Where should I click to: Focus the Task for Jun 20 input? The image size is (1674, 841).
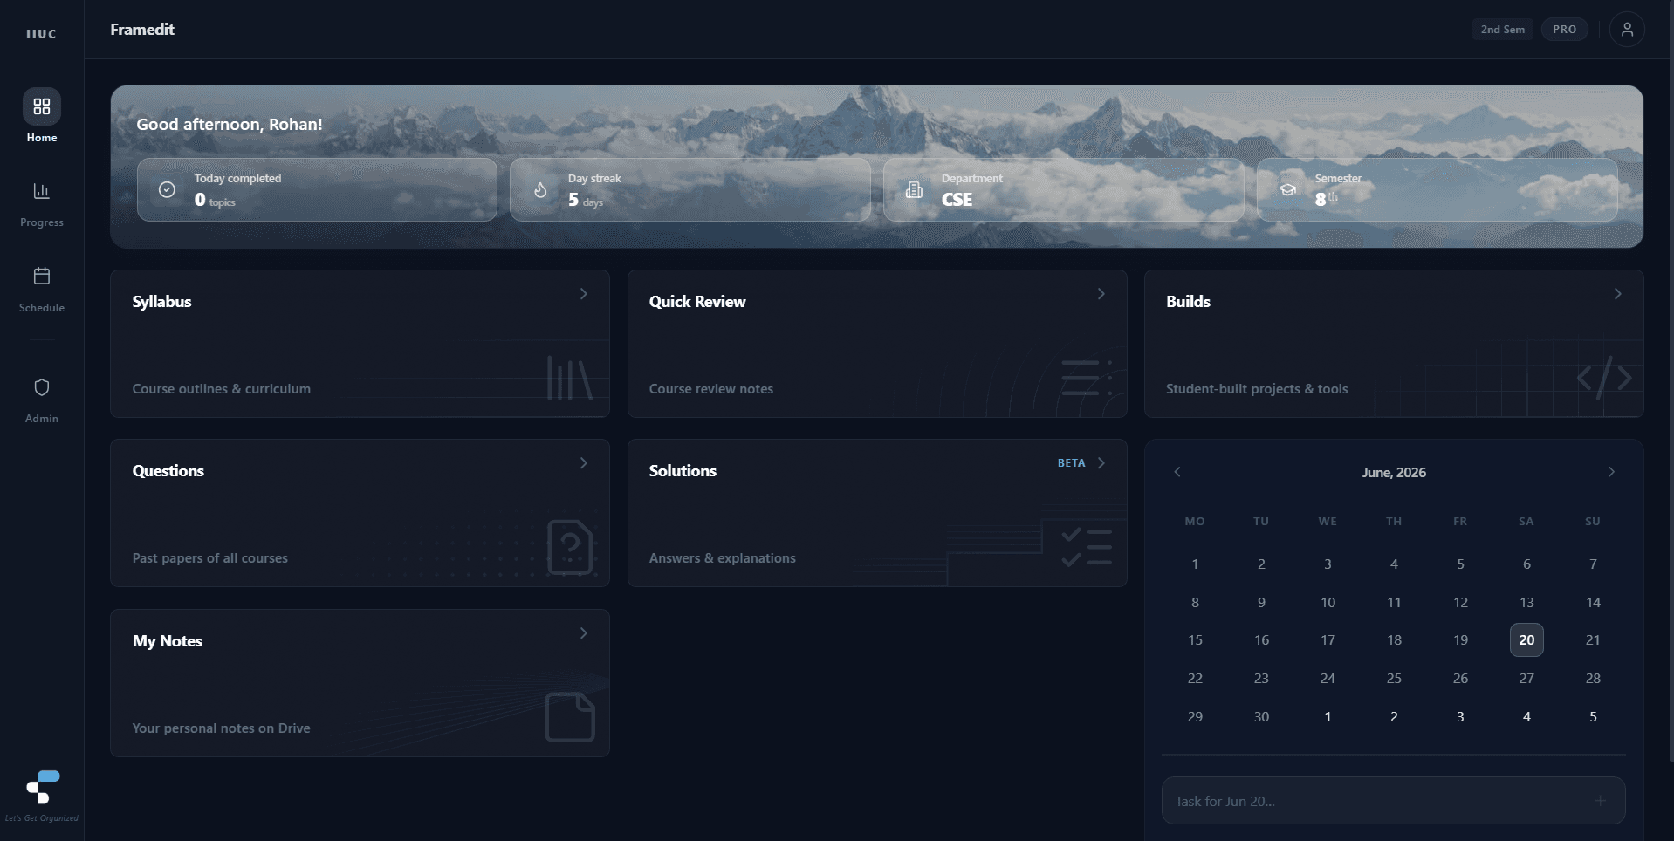(x=1393, y=801)
